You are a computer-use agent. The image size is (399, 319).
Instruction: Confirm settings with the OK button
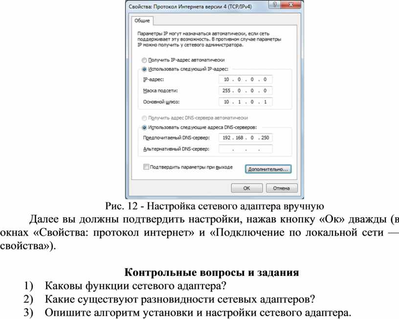point(246,188)
